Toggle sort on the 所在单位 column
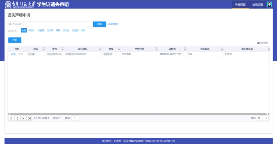This screenshot has height=144, width=277. (100, 49)
